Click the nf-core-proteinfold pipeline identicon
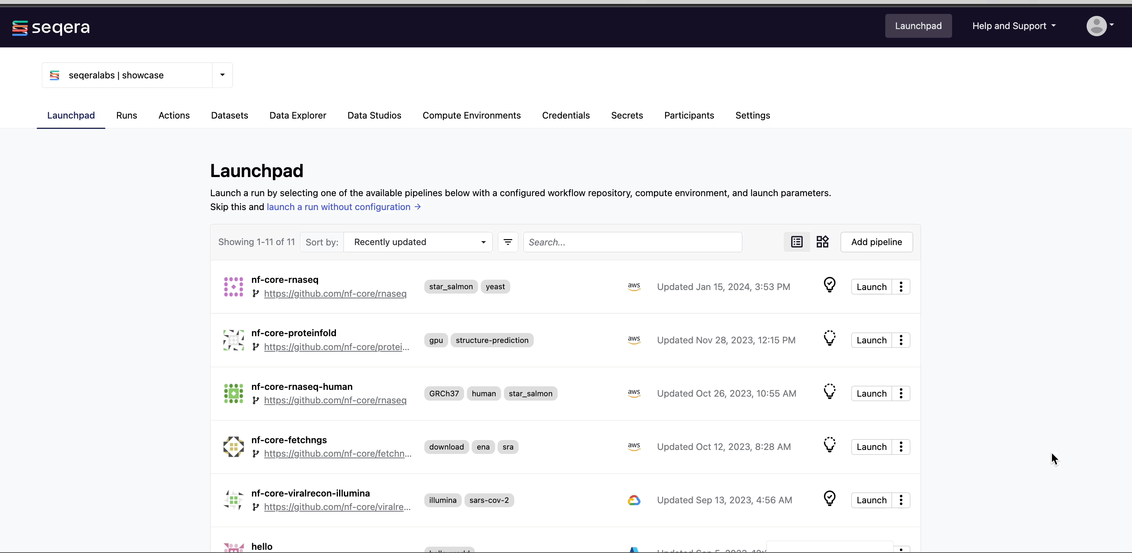 (233, 341)
